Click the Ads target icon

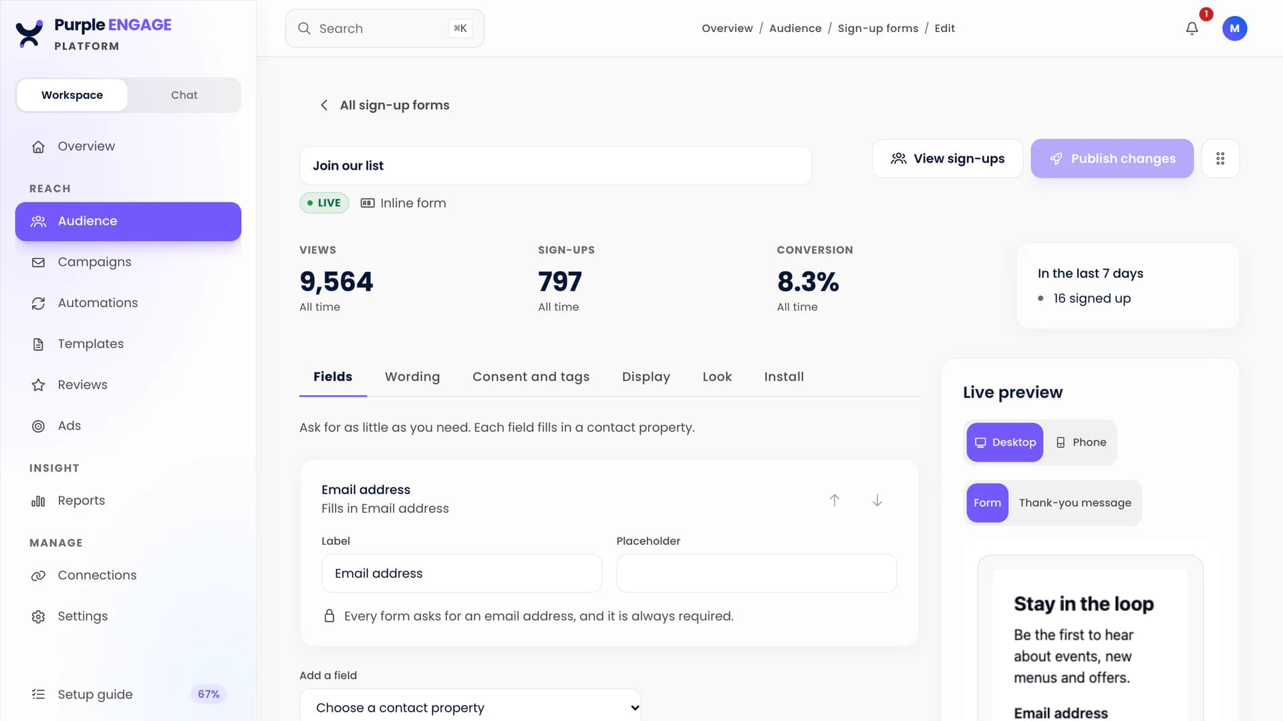tap(39, 426)
